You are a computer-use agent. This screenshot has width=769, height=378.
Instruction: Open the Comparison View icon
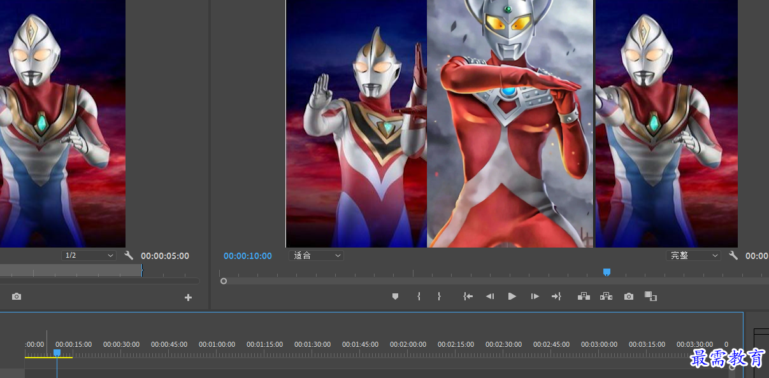coord(650,297)
